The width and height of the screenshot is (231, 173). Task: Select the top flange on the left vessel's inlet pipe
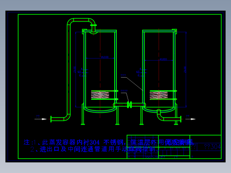(x=93, y=25)
